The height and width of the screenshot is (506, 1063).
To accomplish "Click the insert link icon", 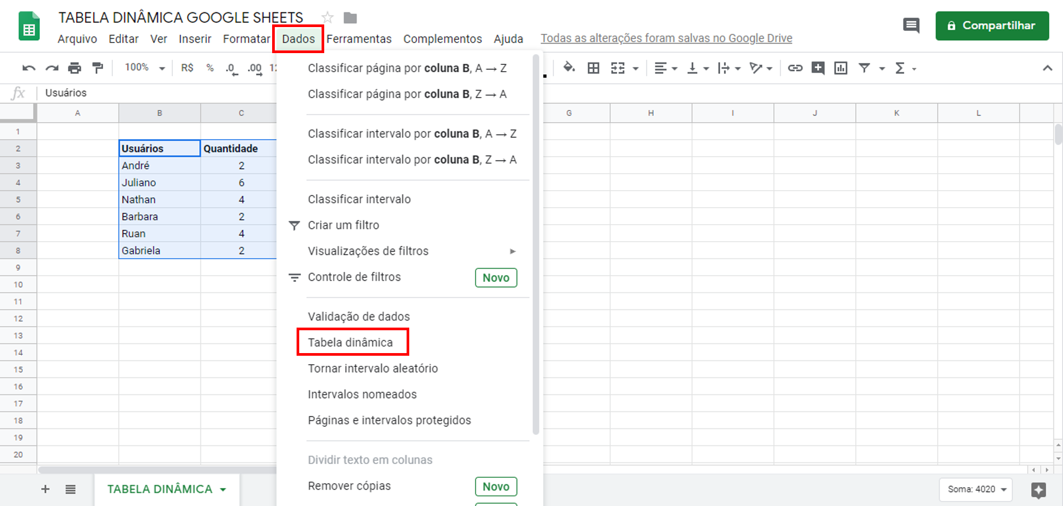I will tap(795, 68).
